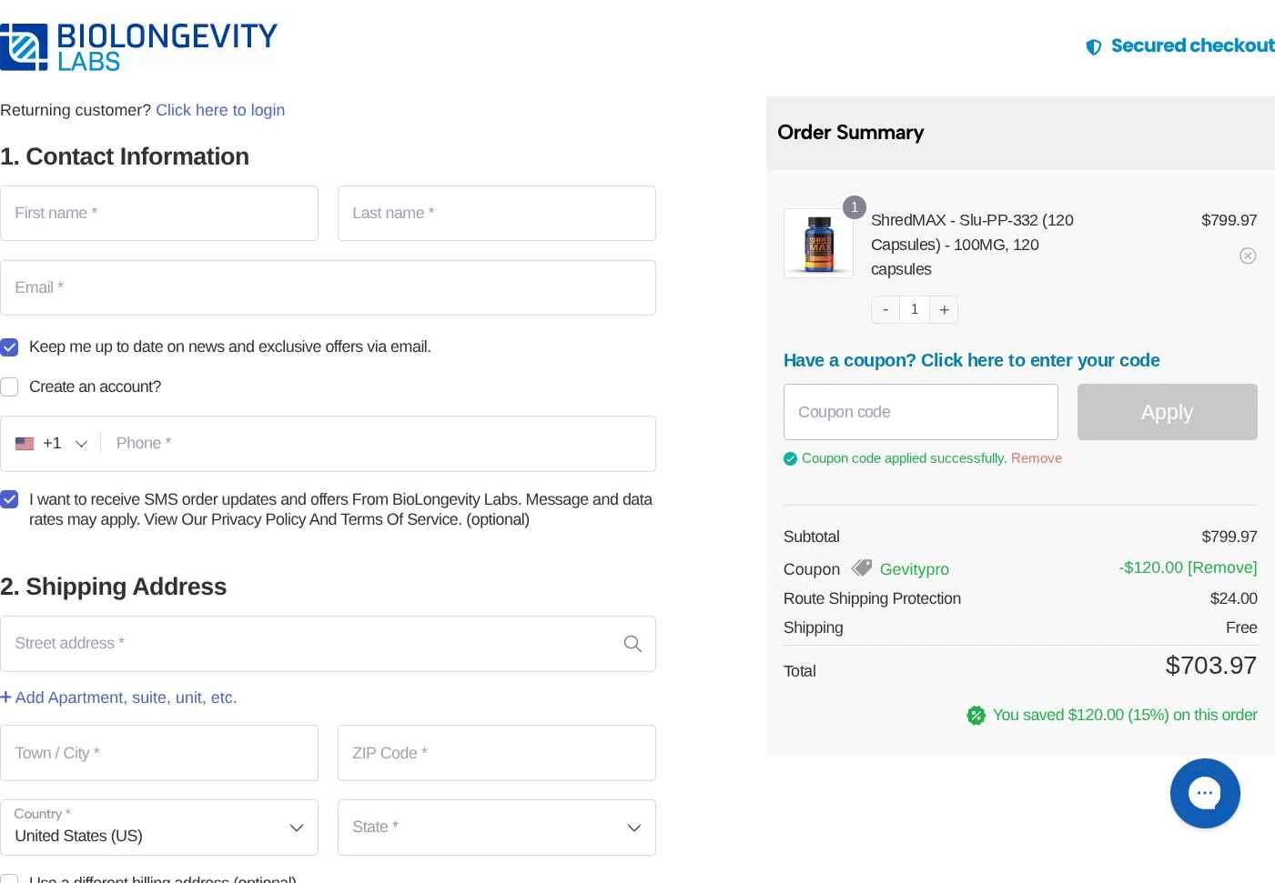Viewport: 1275px width, 883px height.
Task: Click the quantity value 1 box
Action: pos(915,309)
